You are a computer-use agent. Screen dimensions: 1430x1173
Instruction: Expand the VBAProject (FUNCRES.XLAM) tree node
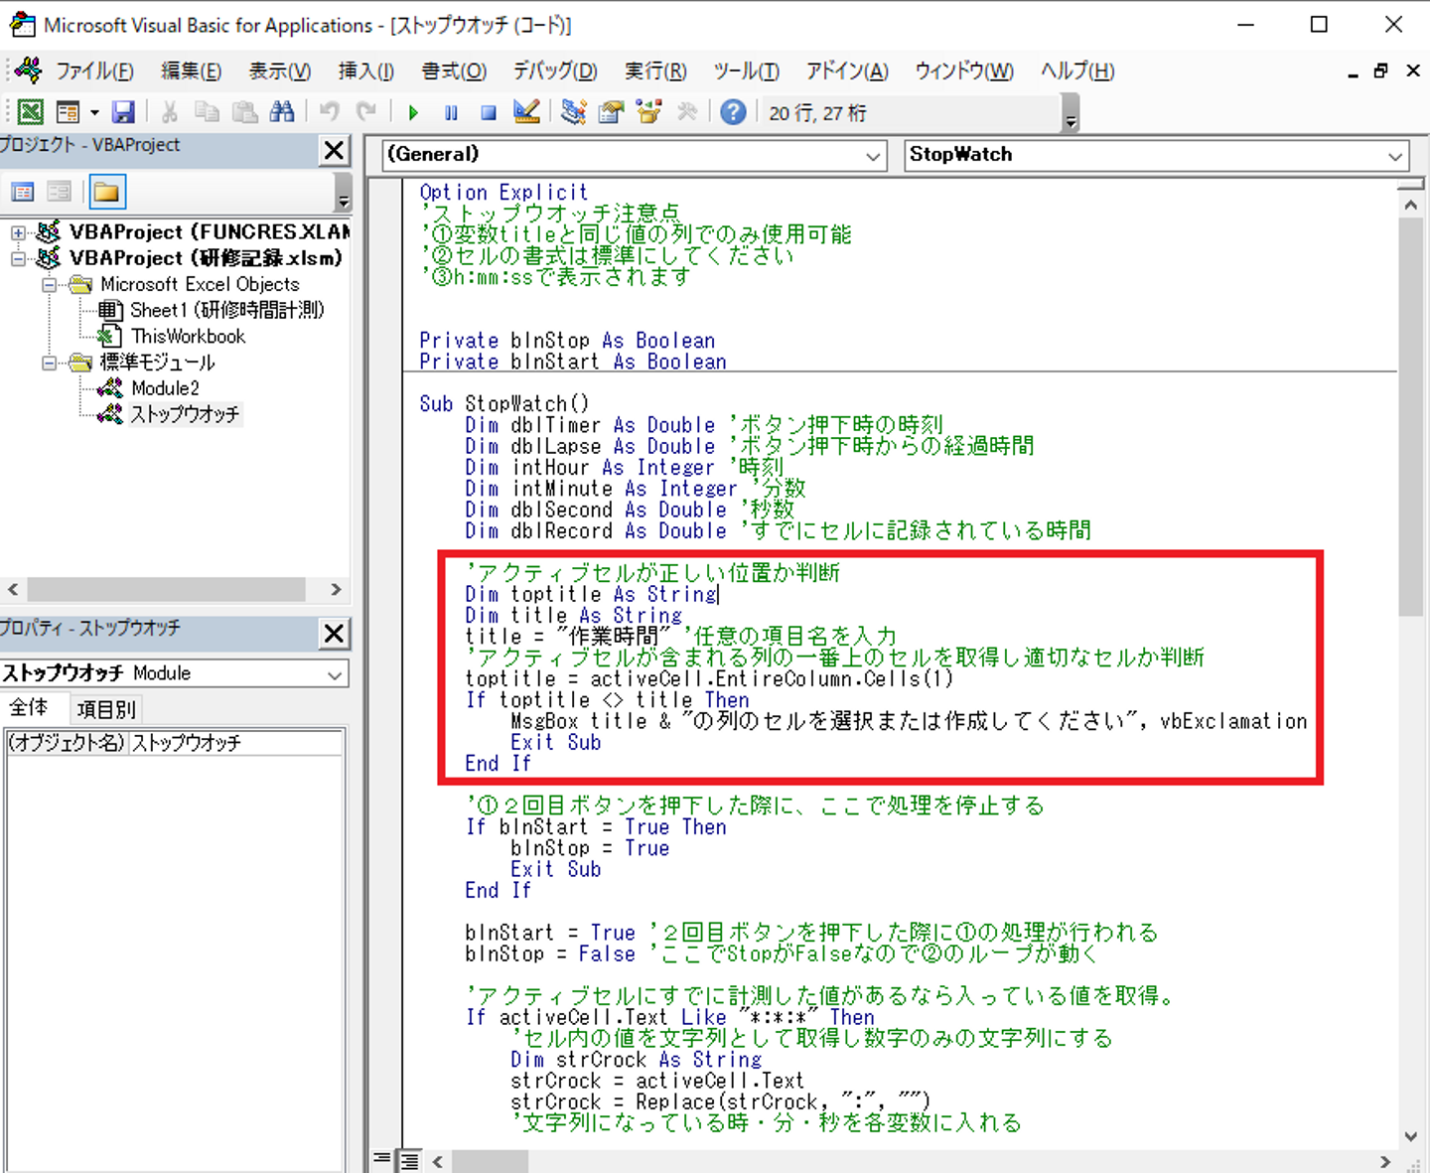(x=18, y=232)
